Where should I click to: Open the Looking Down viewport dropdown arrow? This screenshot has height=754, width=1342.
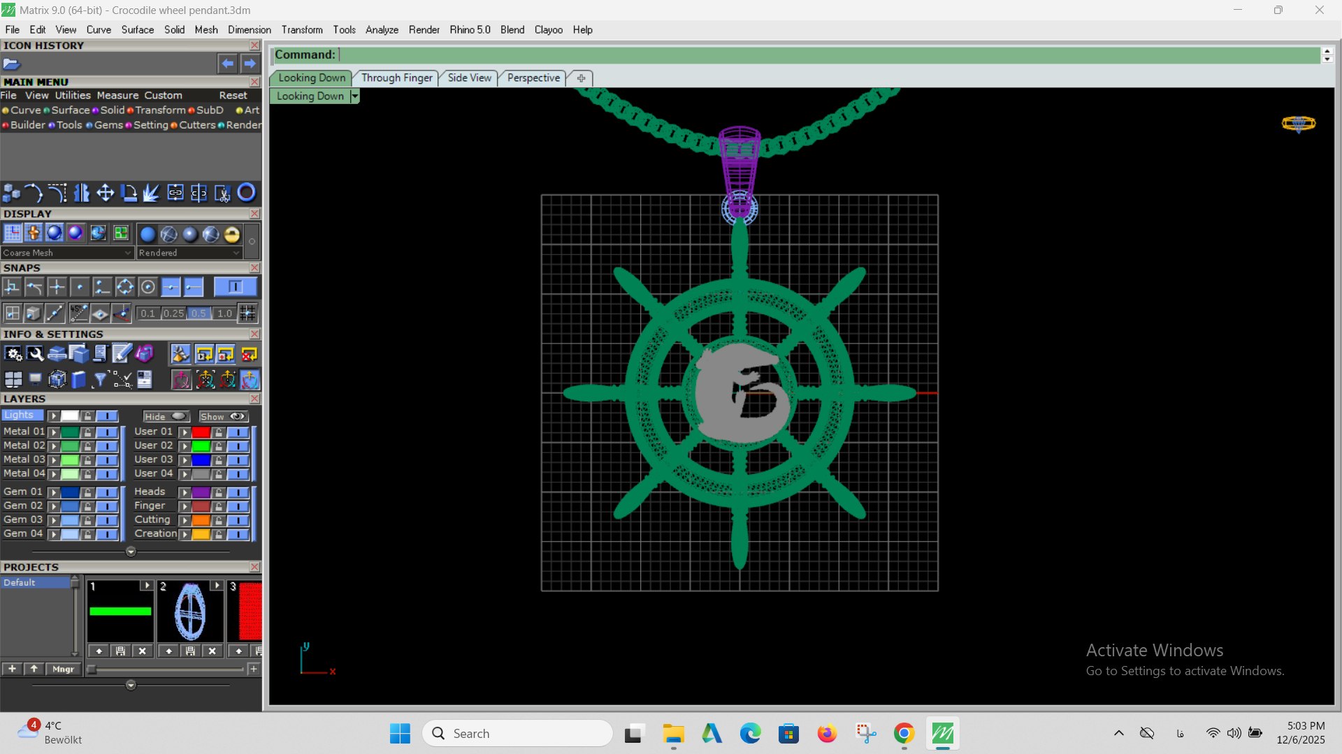click(354, 96)
